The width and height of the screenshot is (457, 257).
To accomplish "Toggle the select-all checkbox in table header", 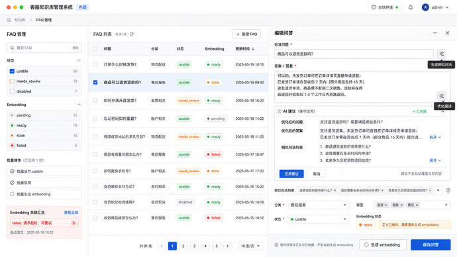I will 95,48.
